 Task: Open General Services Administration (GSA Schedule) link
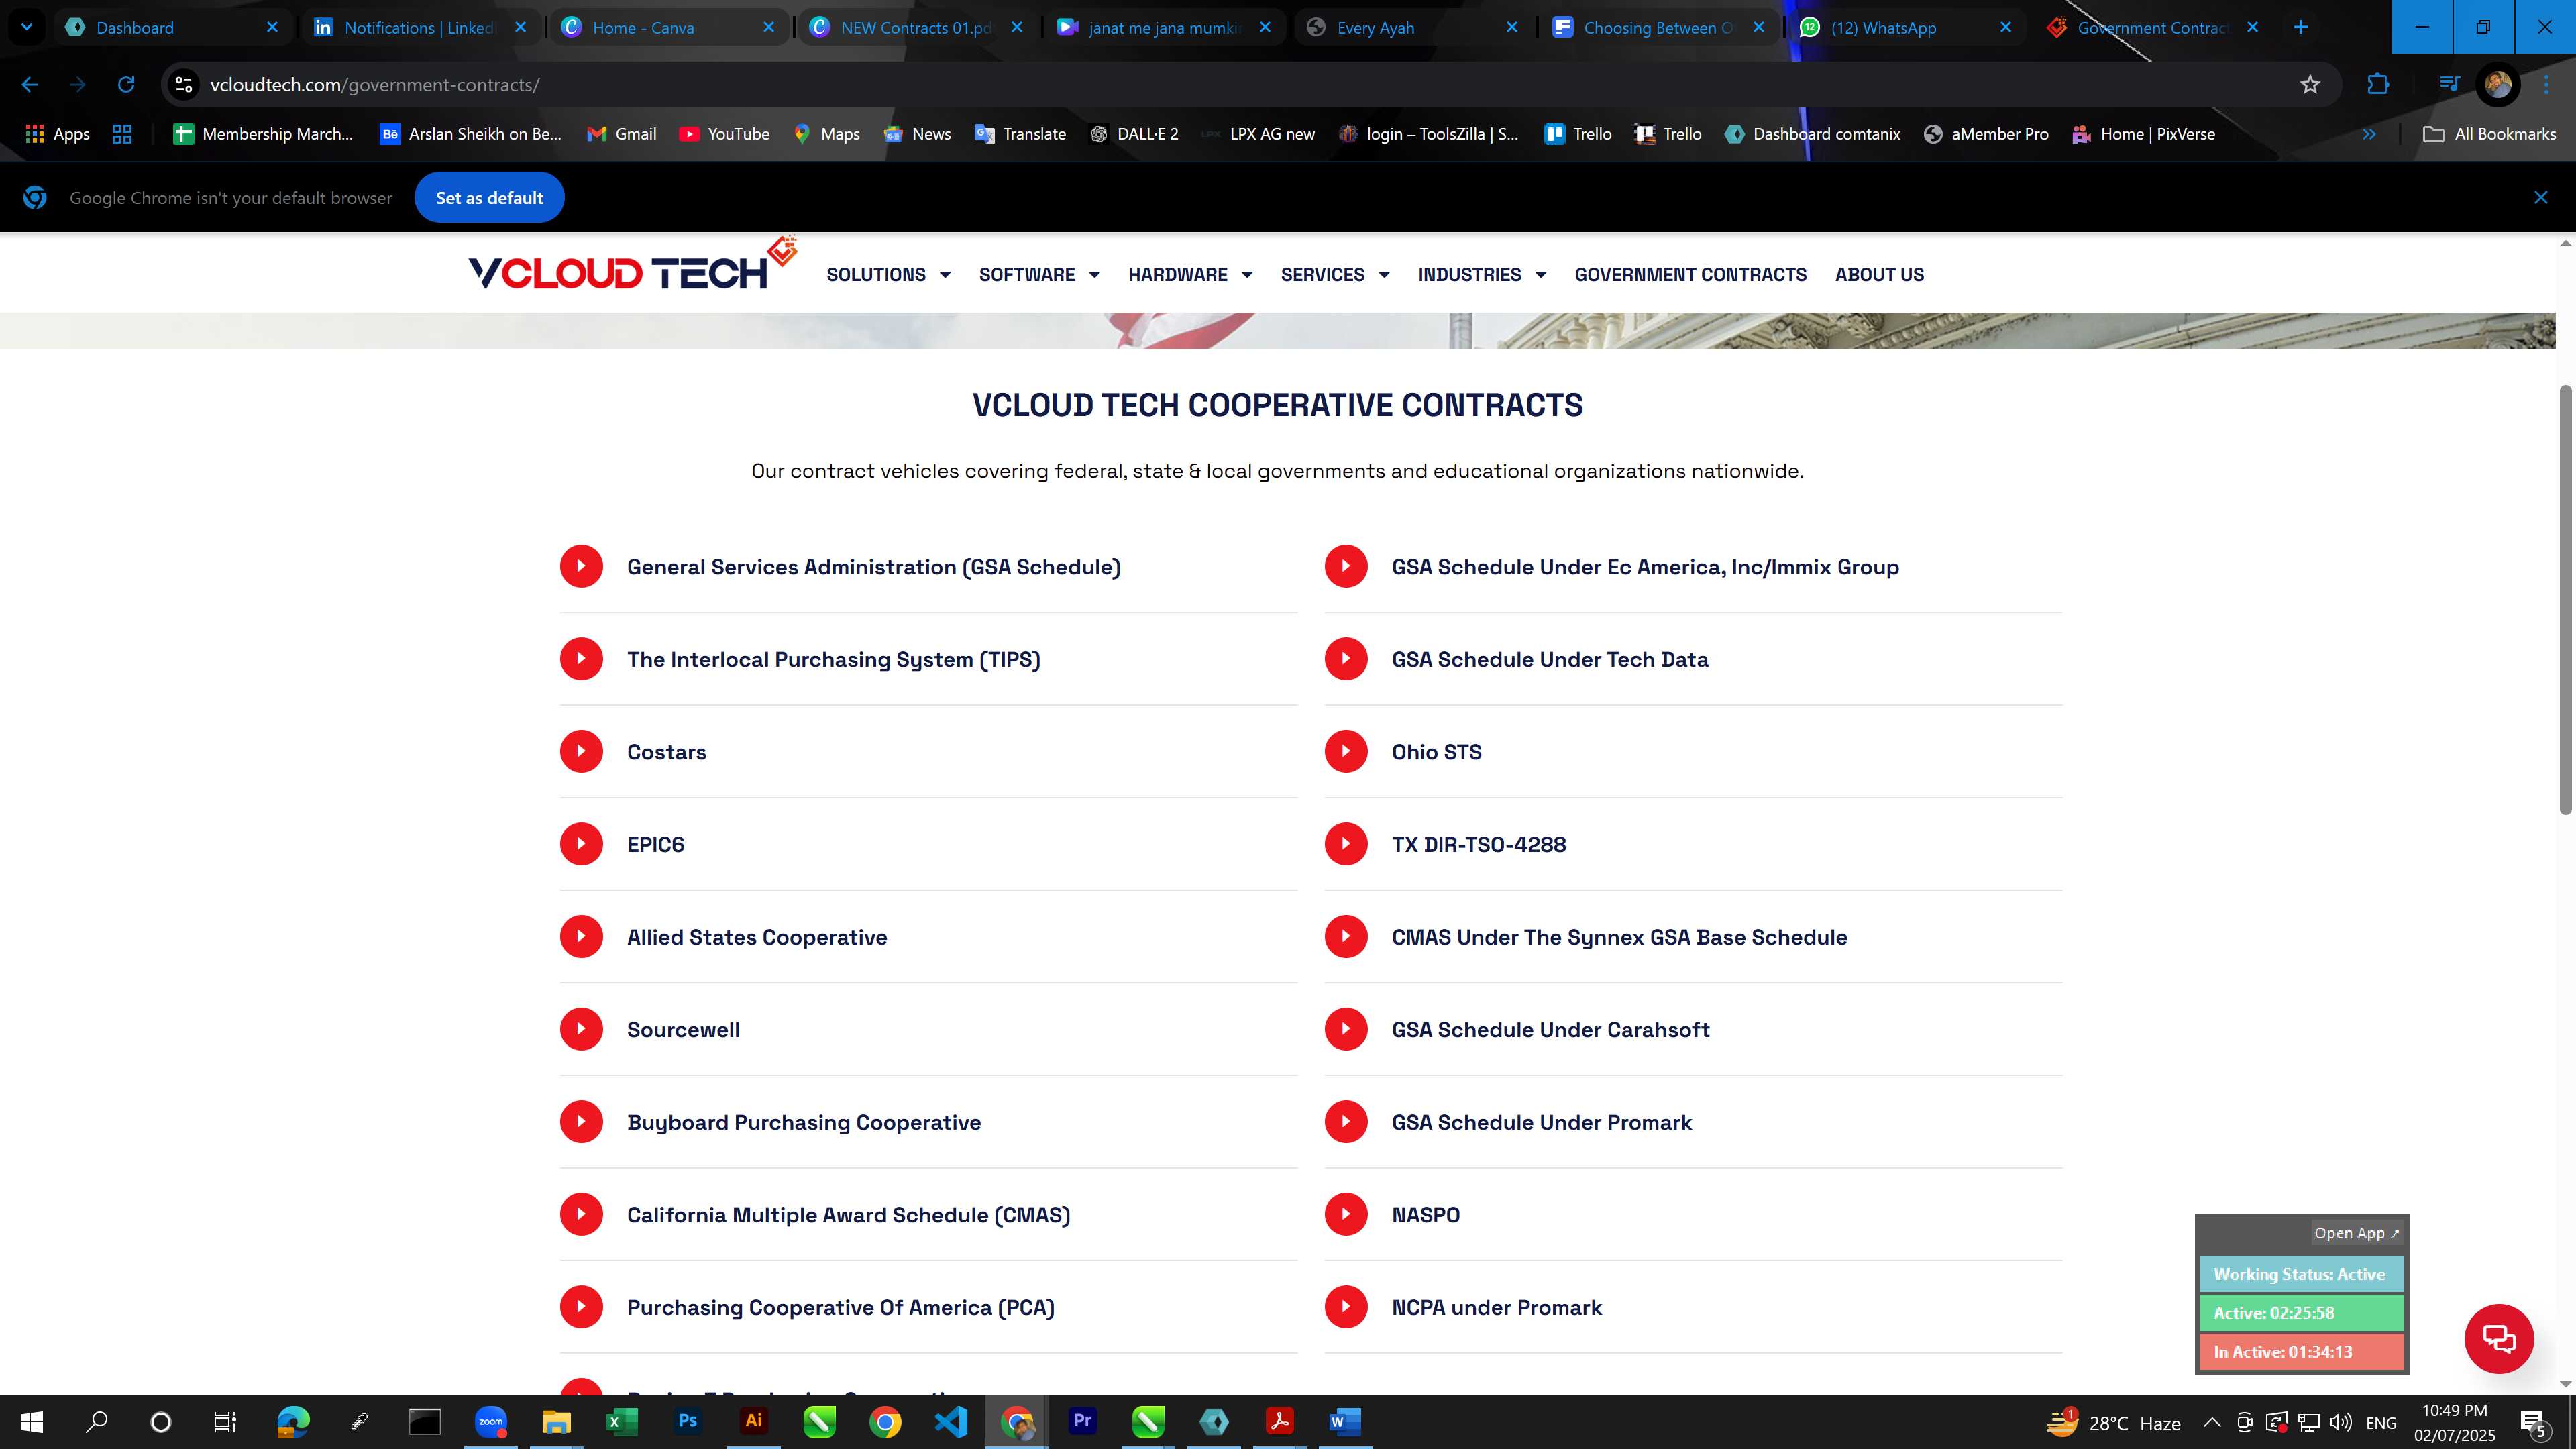[873, 567]
